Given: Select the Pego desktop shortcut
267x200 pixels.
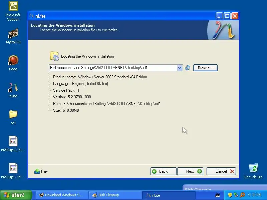Looking at the screenshot, I should click(x=13, y=63).
